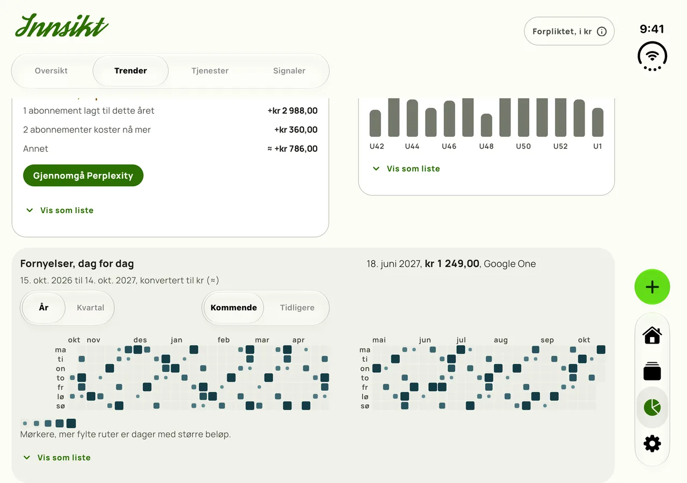Click the amount +kr 360,00
The height and width of the screenshot is (483, 687).
click(296, 130)
